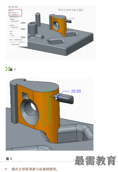Screen dimensions: 118x172
Task: Switch to the third (属性) panel tab
Action: coord(16,7)
